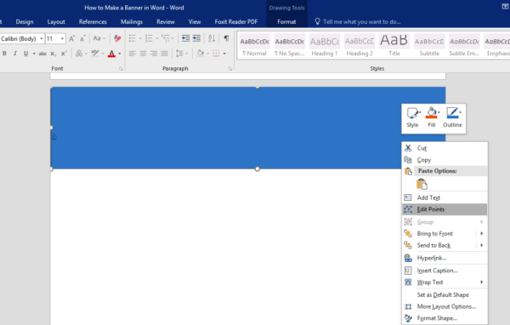510x325 pixels.
Task: Open the Mailings tab
Action: pos(132,22)
